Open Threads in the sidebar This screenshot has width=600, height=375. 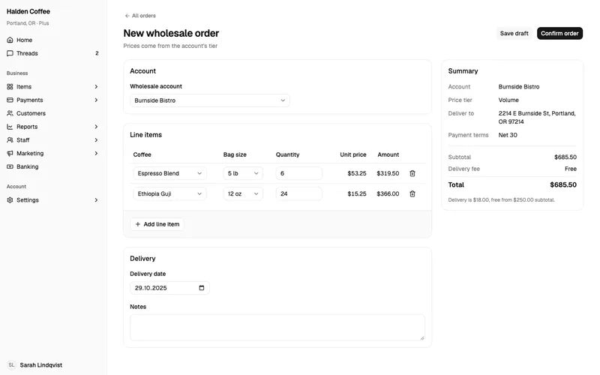[52, 53]
